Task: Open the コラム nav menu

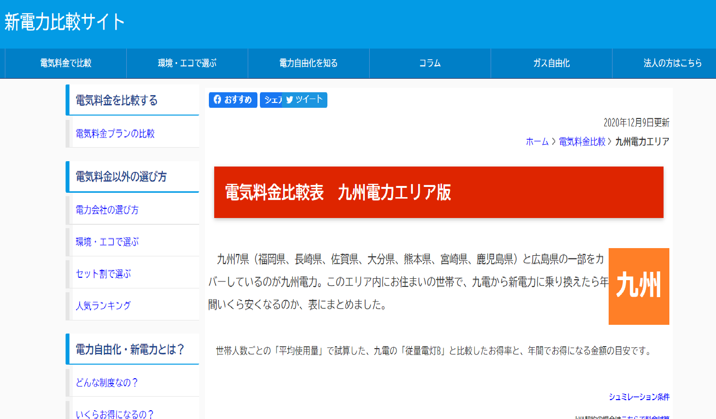Action: click(430, 63)
